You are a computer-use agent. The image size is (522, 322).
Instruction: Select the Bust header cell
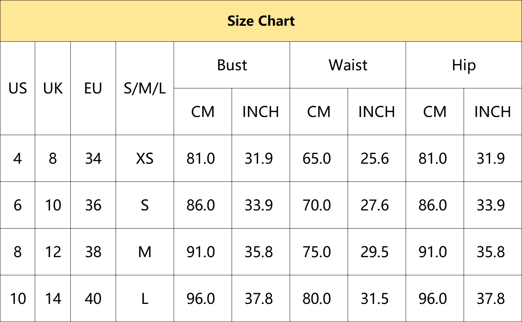tap(232, 65)
